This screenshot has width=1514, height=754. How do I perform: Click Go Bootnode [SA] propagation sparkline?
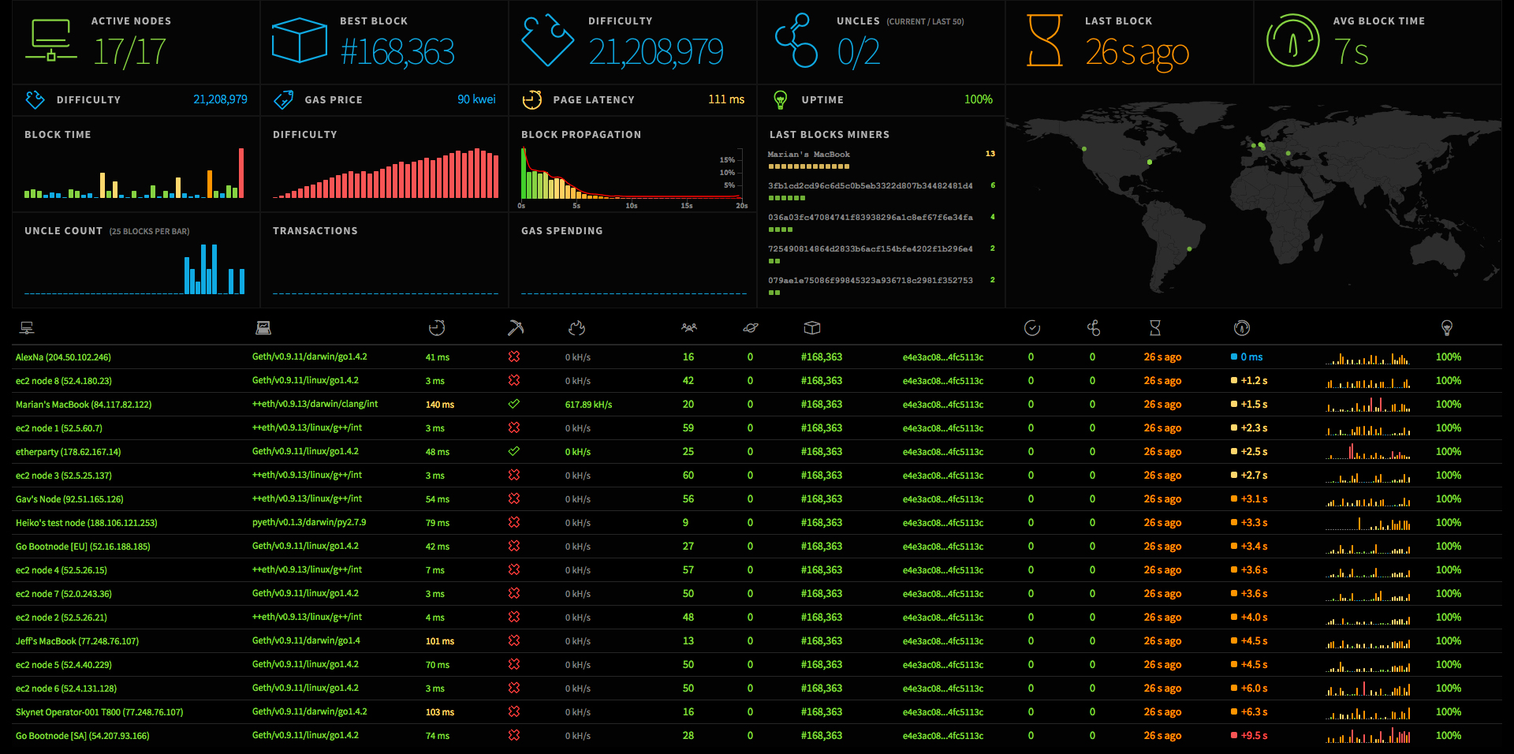[x=1367, y=736]
